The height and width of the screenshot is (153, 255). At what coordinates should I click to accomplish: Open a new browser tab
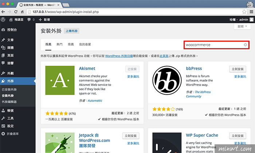(66, 5)
